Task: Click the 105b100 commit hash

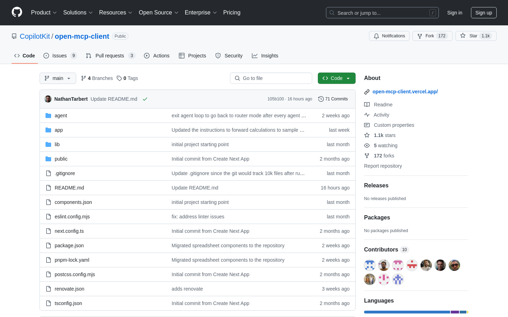Action: tap(276, 99)
